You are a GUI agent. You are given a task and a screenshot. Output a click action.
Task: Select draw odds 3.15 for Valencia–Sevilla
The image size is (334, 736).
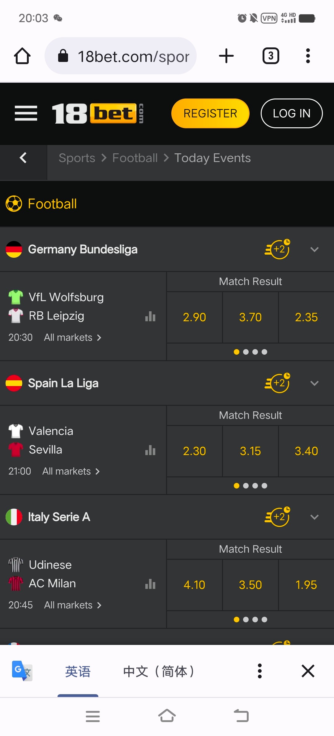pyautogui.click(x=250, y=451)
